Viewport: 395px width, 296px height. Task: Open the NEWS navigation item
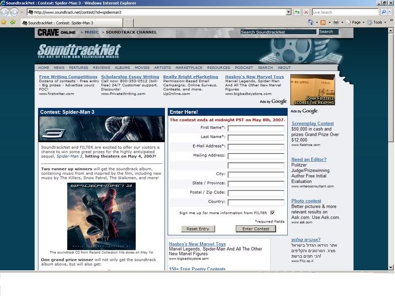coord(59,68)
